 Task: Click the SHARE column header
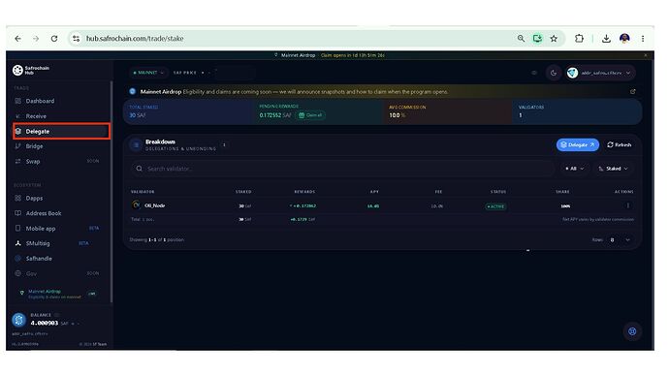pos(562,192)
